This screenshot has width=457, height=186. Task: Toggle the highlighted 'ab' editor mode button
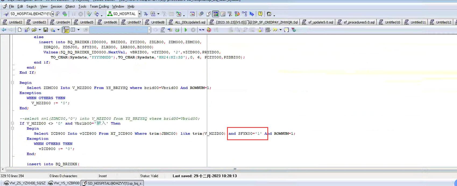[66, 30]
